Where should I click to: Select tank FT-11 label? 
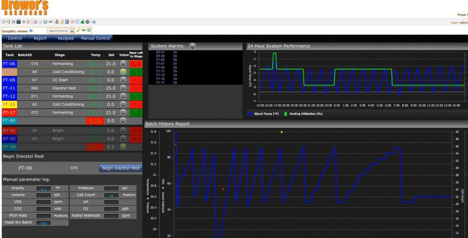[9, 88]
